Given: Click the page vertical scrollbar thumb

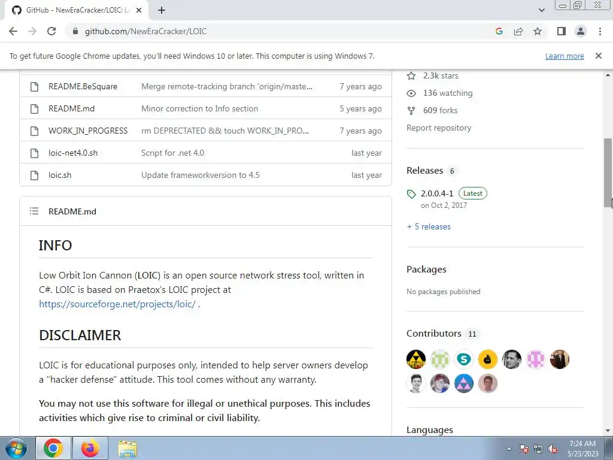Looking at the screenshot, I should click(x=608, y=173).
